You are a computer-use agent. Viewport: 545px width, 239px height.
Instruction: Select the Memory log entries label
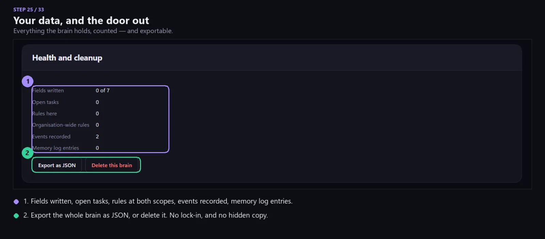pyautogui.click(x=56, y=148)
